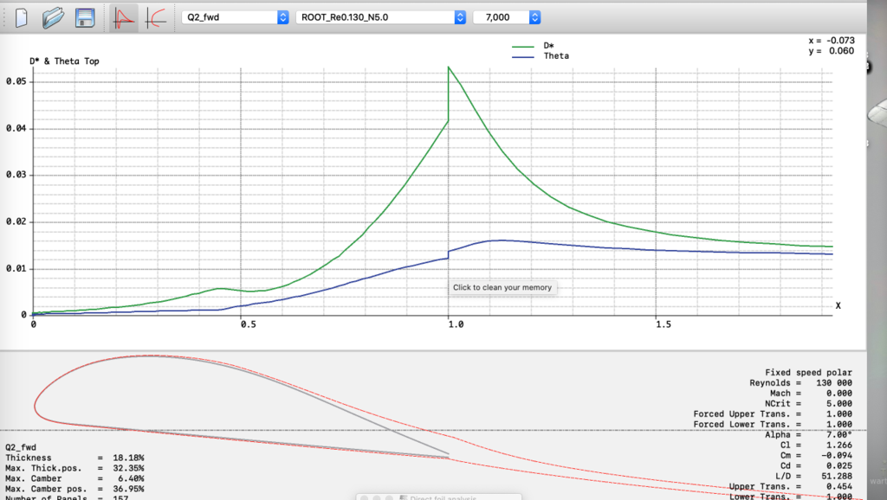
Task: Click the "Click to clean your memory" tooltip
Action: point(502,287)
